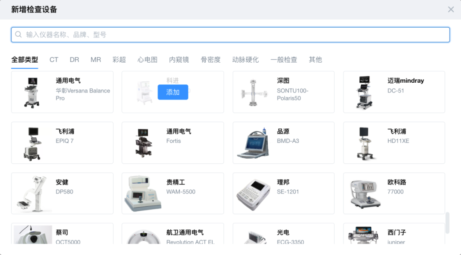Click the 欧科路 brand name
Screen dimensions: 461x255
coord(397,182)
